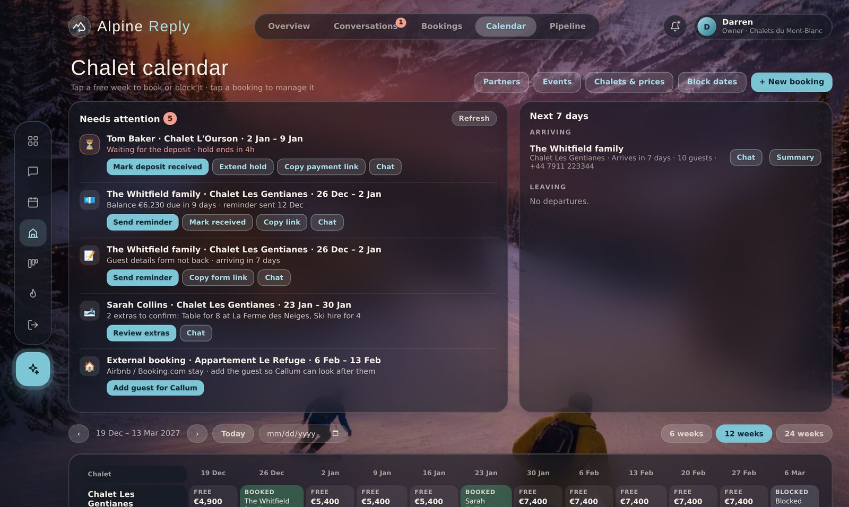Jump to Today in the calendar
Viewport: 849px width, 507px height.
coord(233,434)
